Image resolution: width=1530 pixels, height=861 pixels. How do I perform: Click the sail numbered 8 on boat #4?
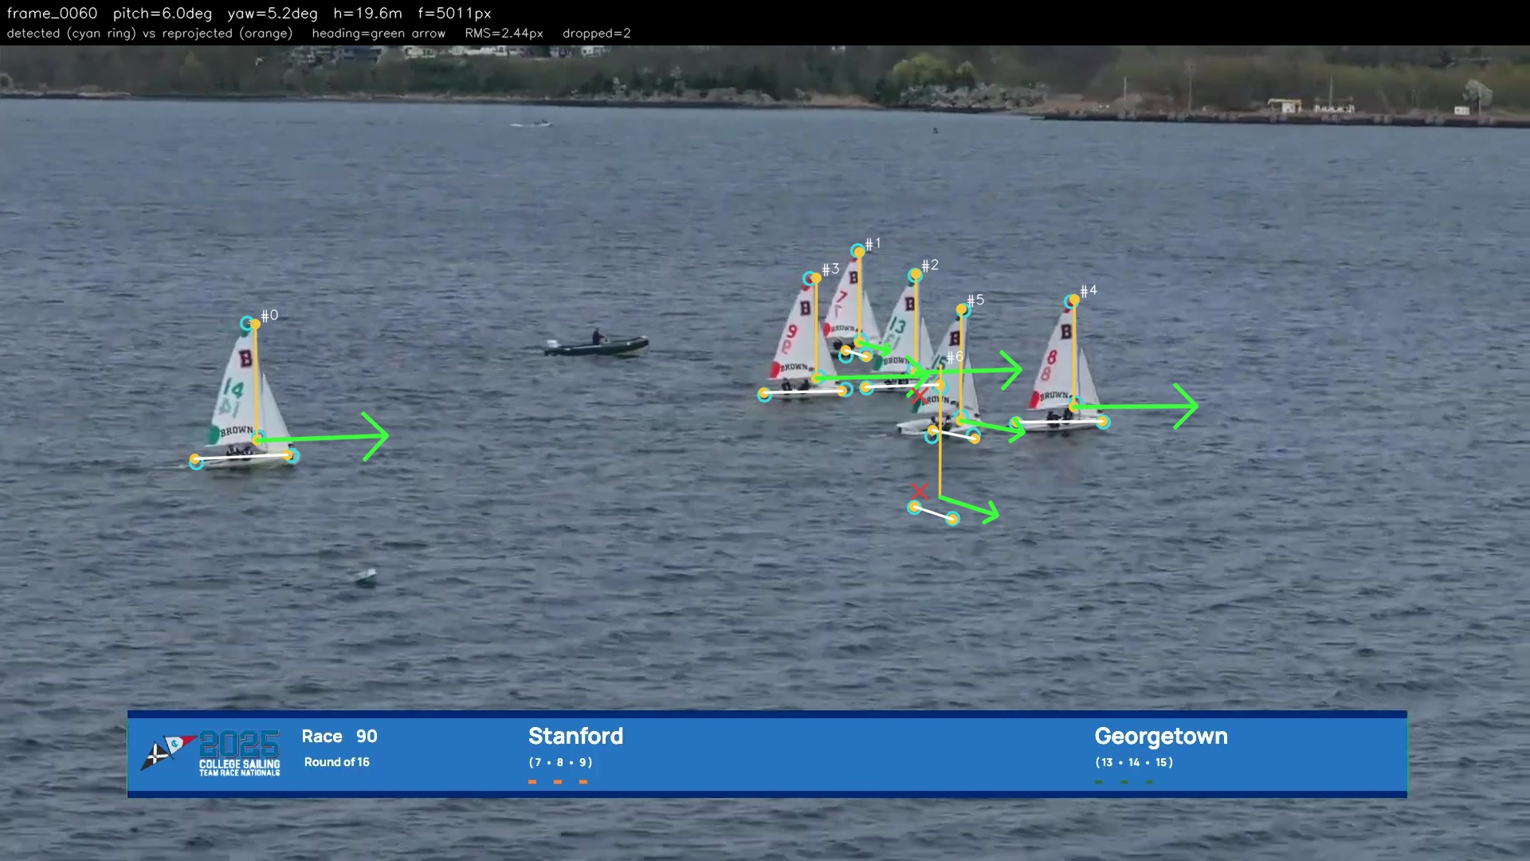(1051, 357)
